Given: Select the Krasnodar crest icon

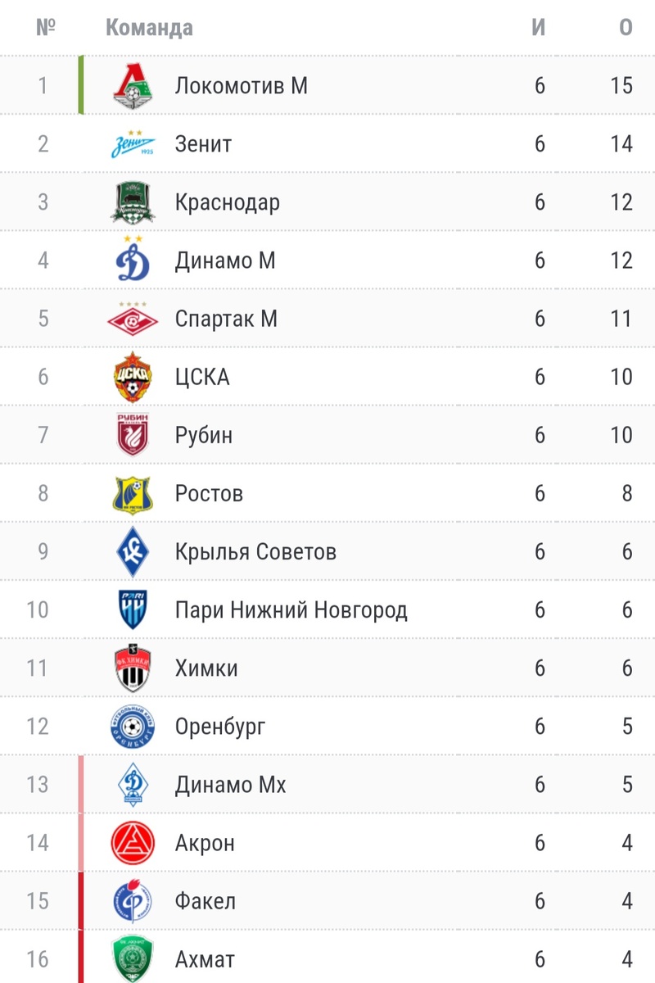Looking at the screenshot, I should (x=132, y=202).
